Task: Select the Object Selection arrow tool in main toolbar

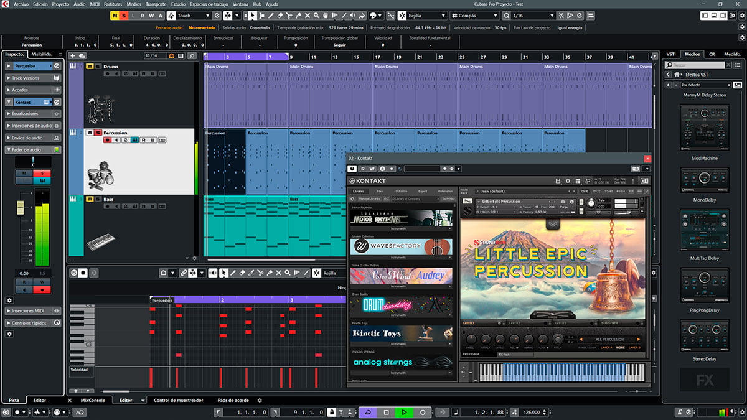Action: (x=252, y=16)
